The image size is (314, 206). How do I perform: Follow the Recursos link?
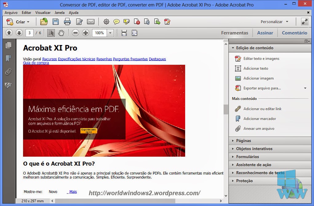click(x=50, y=59)
